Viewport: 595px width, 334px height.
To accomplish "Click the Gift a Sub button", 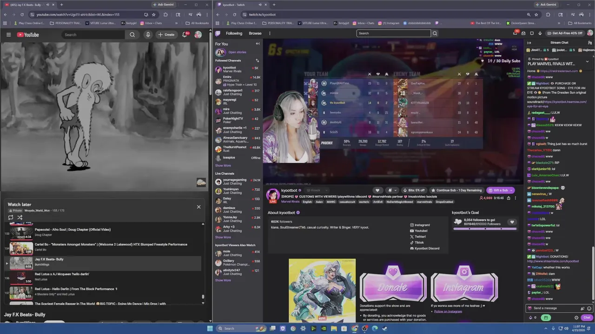I will pos(500,190).
